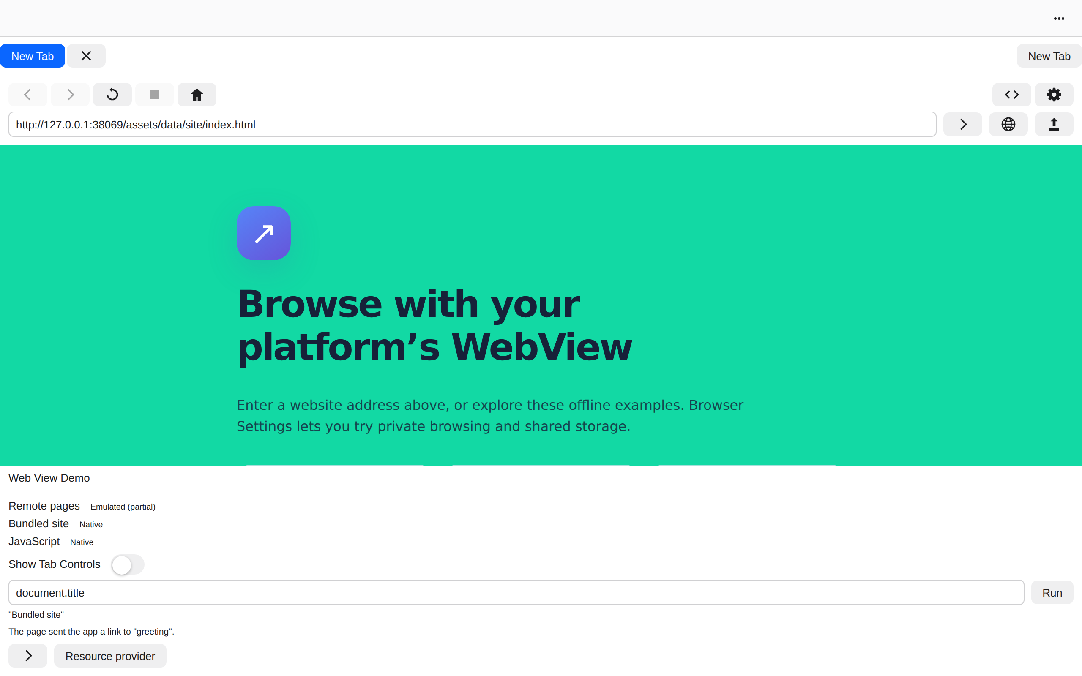Click the Web View Demo heading

(x=49, y=478)
